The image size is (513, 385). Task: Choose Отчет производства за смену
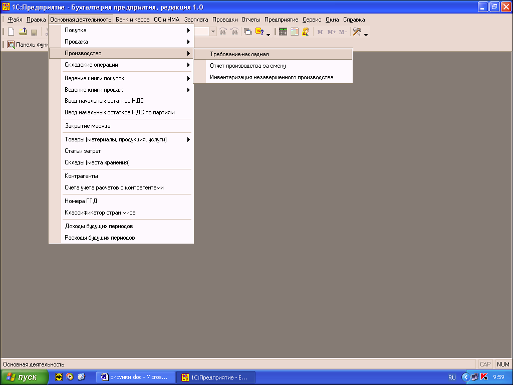(x=248, y=66)
